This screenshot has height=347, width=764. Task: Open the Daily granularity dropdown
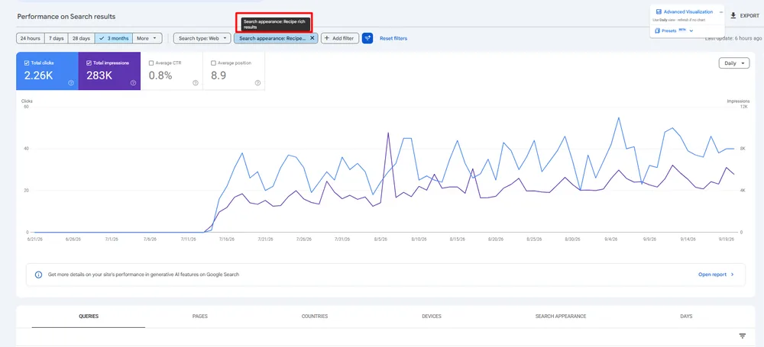pyautogui.click(x=733, y=63)
